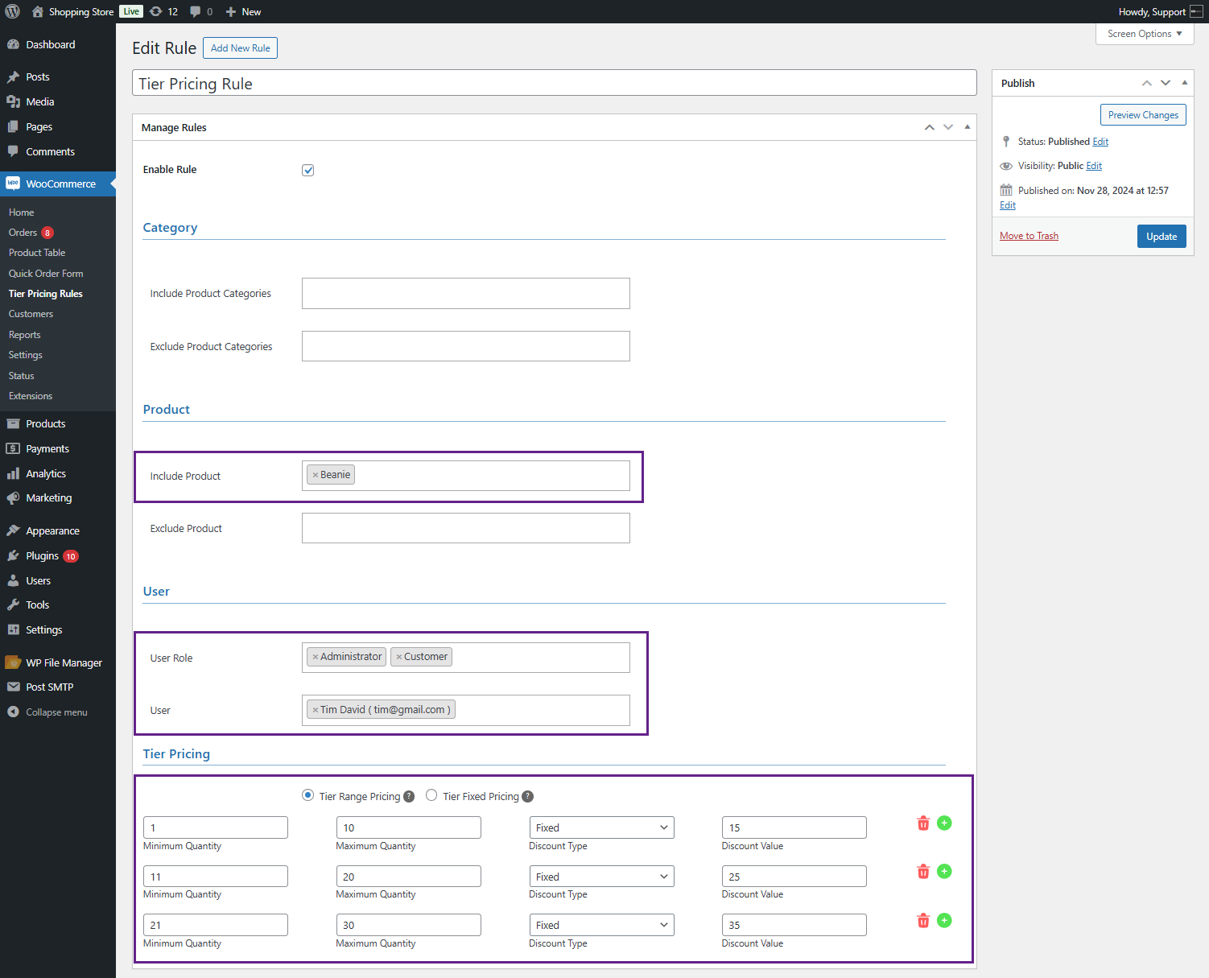Open the Shopping Store home icon
Viewport: 1209px width, 978px height.
(37, 11)
